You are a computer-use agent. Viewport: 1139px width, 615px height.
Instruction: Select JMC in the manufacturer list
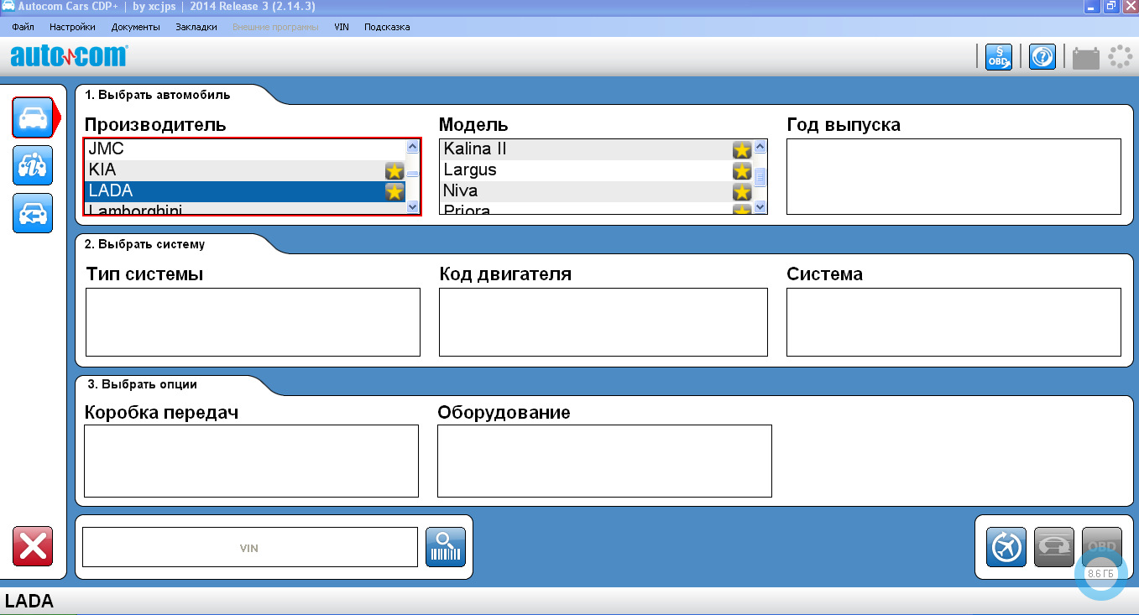coord(245,149)
